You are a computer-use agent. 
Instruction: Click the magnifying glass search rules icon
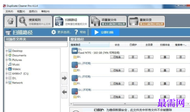(x=23, y=21)
